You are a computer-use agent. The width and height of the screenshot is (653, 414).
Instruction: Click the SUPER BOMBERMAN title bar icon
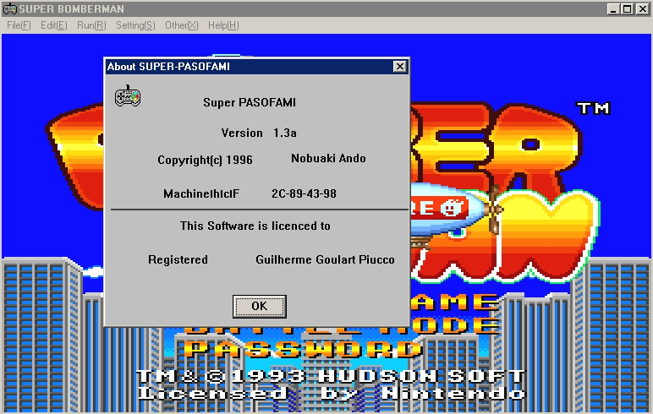pyautogui.click(x=9, y=8)
